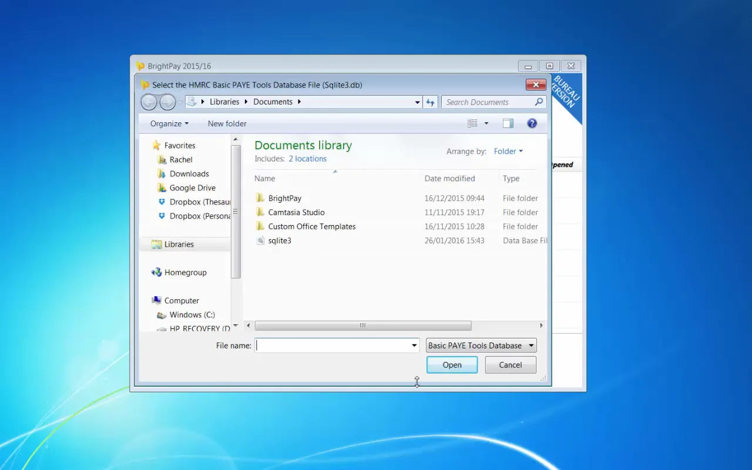Expand the Arrange by Folder dropdown
Viewport: 752px width, 470px height.
pyautogui.click(x=508, y=152)
